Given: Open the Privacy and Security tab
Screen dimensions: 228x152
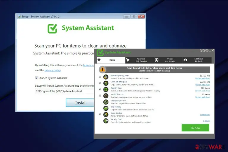Looking at the screenshot, I should [x=168, y=60].
